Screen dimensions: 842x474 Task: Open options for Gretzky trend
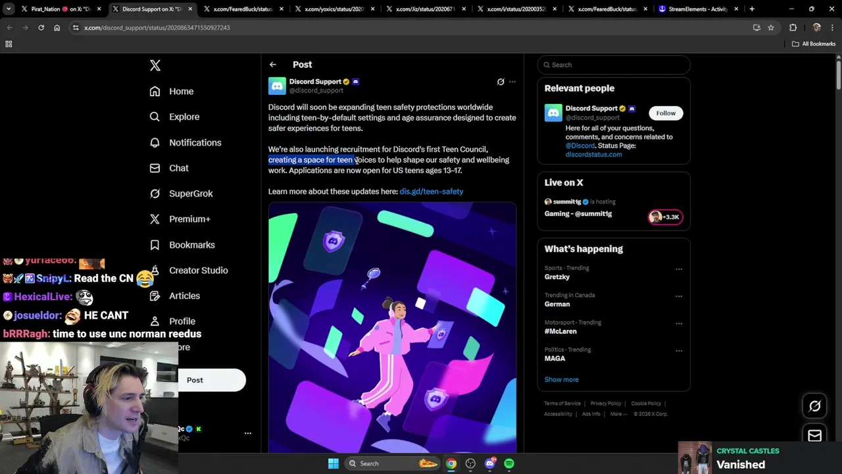(x=679, y=269)
